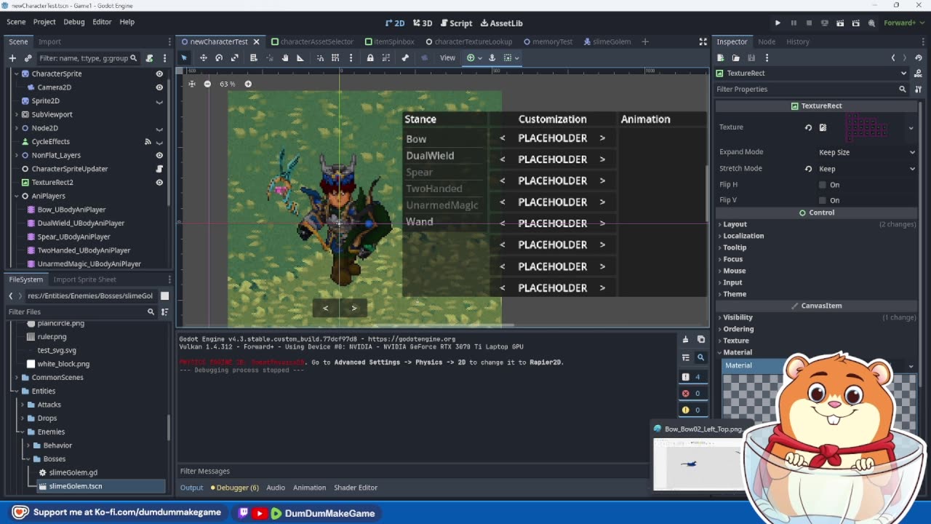Image resolution: width=931 pixels, height=524 pixels.
Task: Open inspector property tools menu
Action: (x=918, y=89)
